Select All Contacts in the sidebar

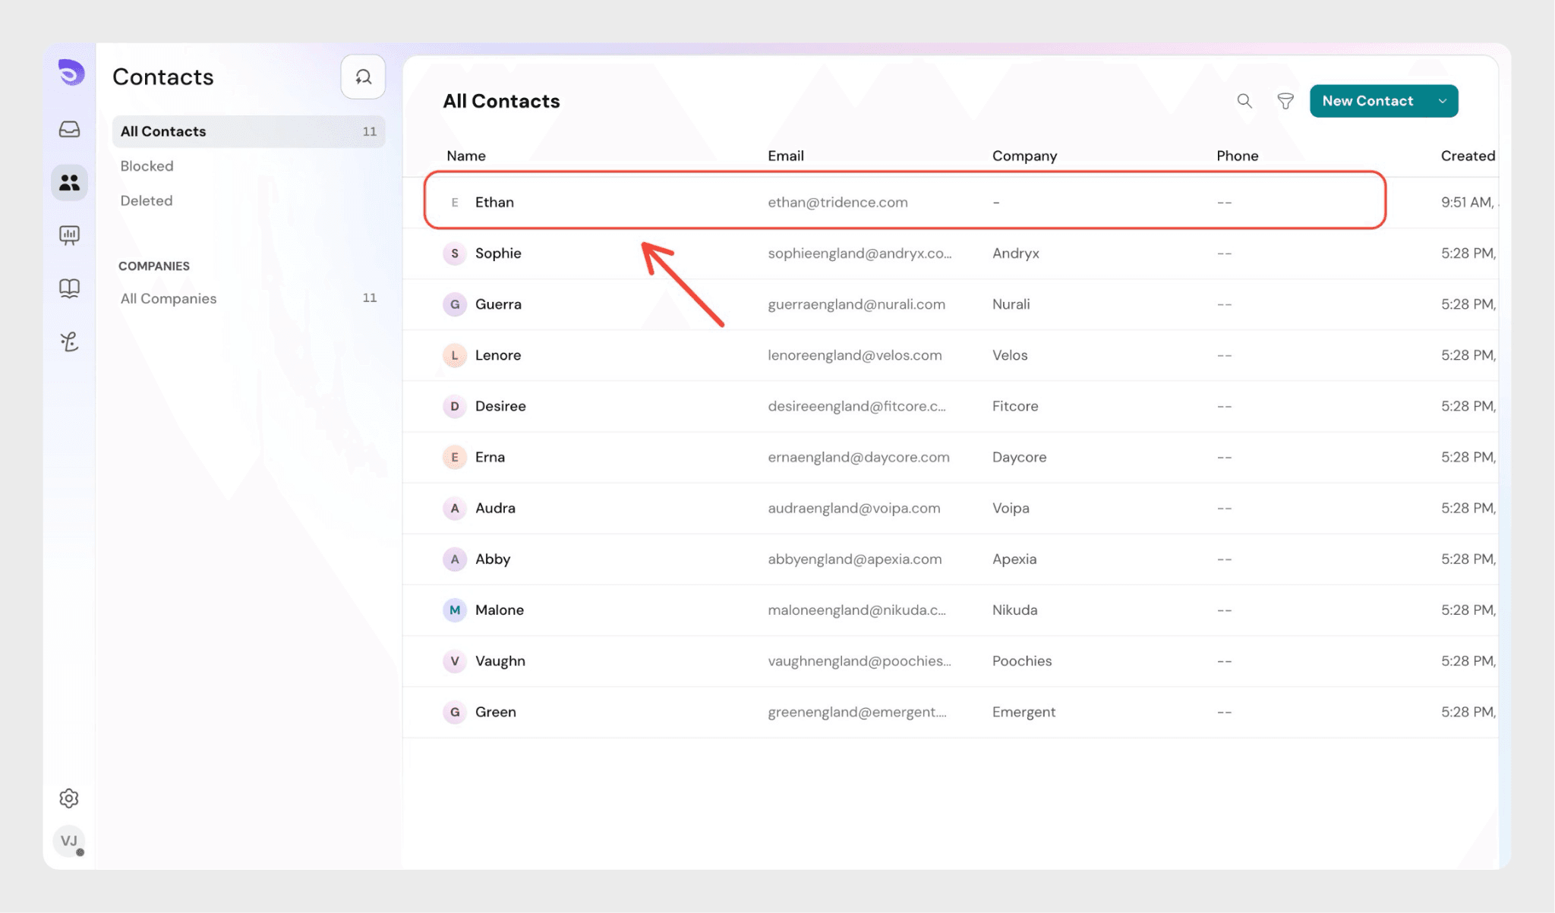(163, 131)
